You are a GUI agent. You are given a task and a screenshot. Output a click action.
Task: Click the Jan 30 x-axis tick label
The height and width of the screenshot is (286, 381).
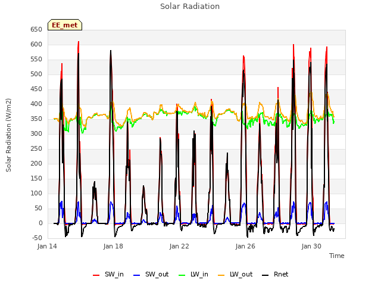[x=311, y=246]
